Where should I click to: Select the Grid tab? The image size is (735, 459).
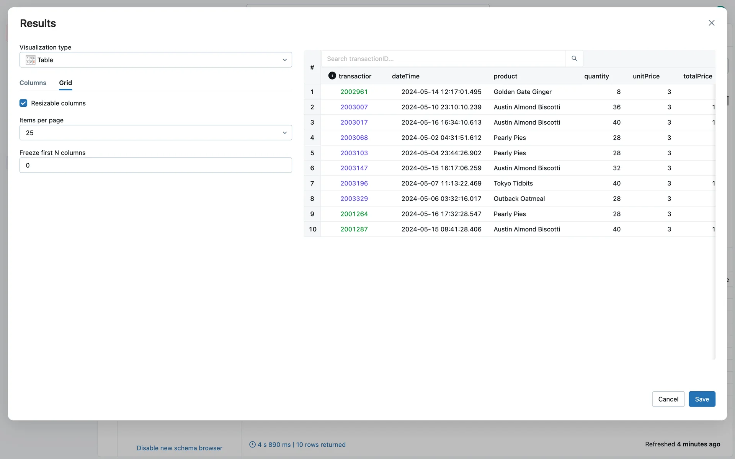tap(65, 83)
